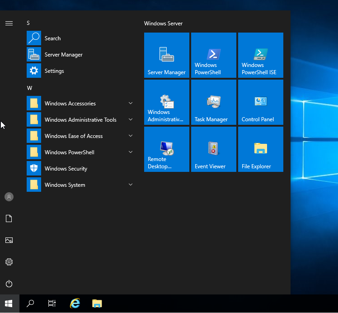Open Documents from the Start sidebar
The image size is (338, 313).
coord(9,218)
